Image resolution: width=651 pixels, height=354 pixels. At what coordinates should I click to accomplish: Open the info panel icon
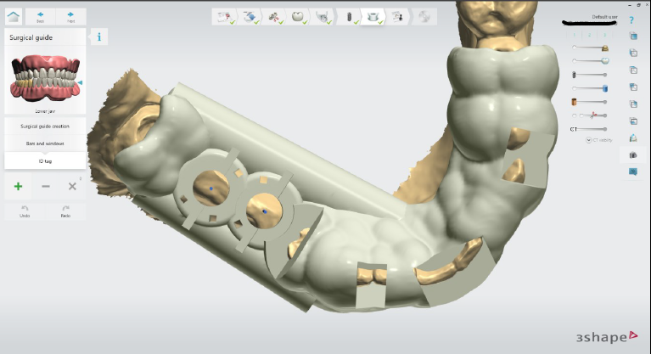click(99, 37)
